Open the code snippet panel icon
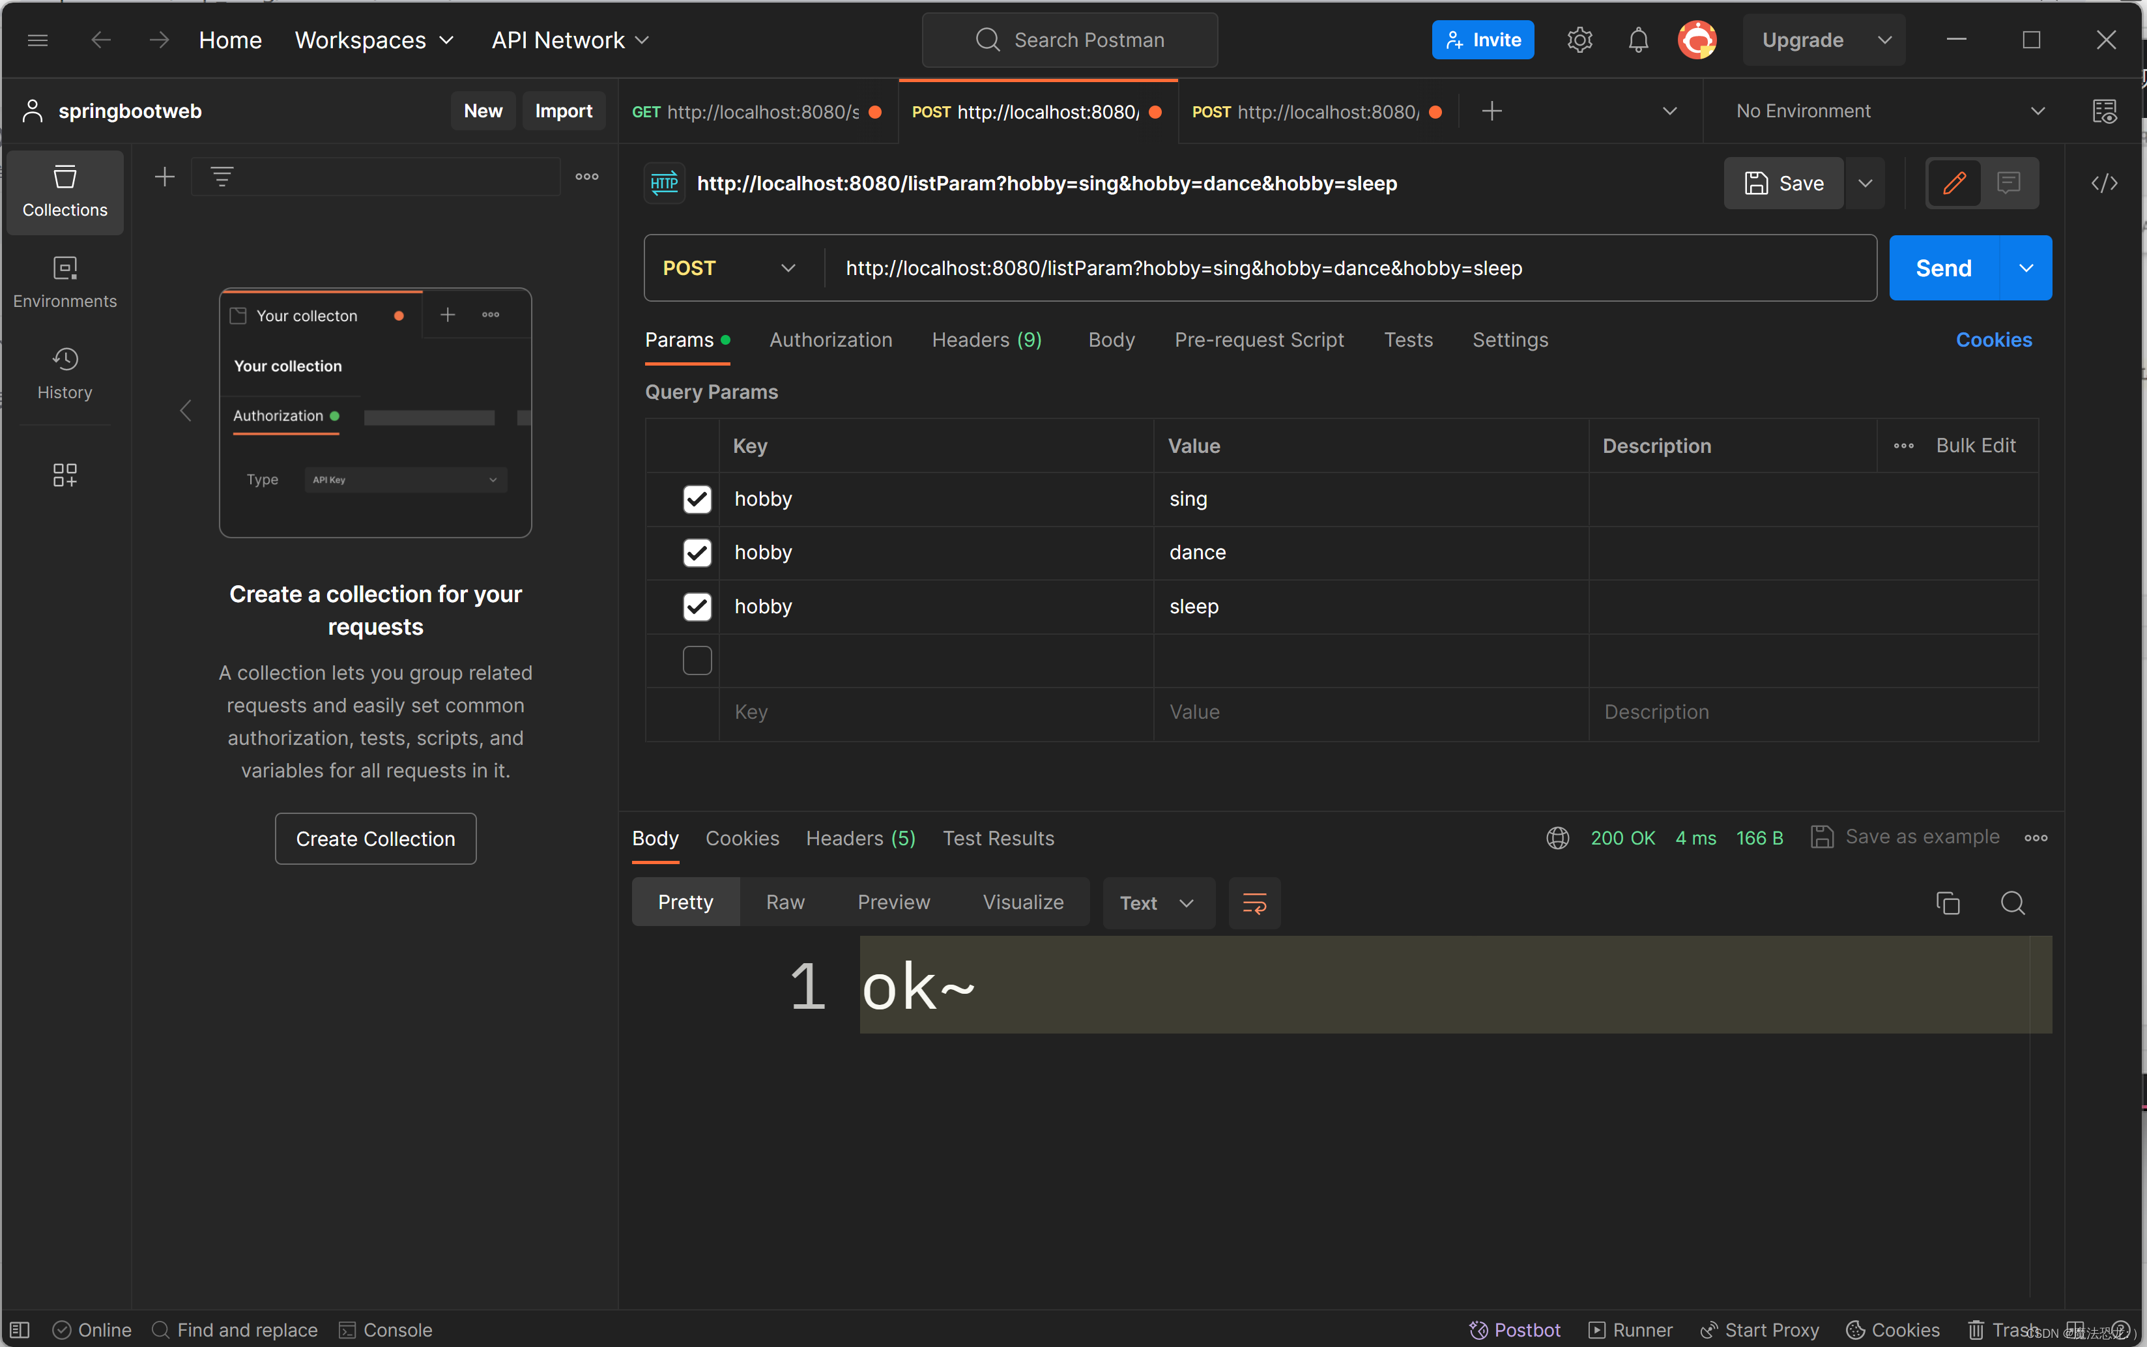The height and width of the screenshot is (1347, 2147). (x=2103, y=184)
